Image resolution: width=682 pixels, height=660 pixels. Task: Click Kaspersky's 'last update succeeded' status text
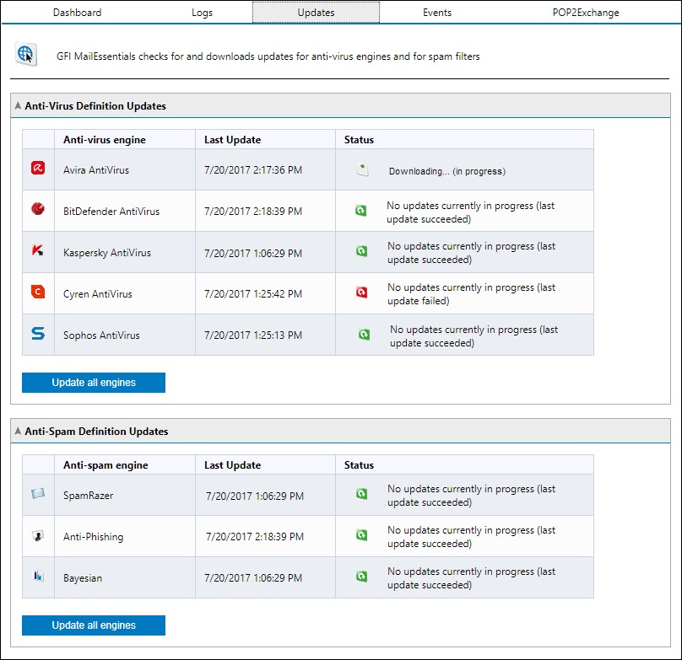(x=472, y=253)
